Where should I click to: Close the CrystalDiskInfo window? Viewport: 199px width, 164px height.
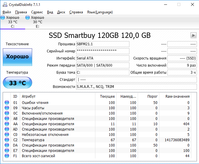[x=192, y=4]
